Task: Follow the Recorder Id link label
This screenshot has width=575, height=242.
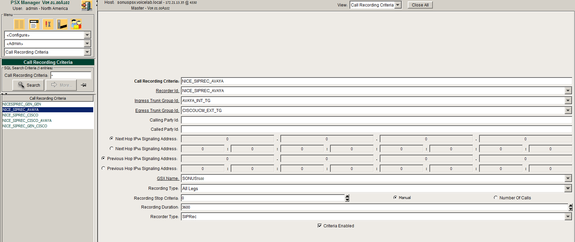Action: (167, 91)
